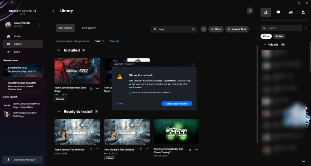Screen dimensions: 311x166
Task: Open the 'Newest first' sort dropdown
Action: point(237,29)
